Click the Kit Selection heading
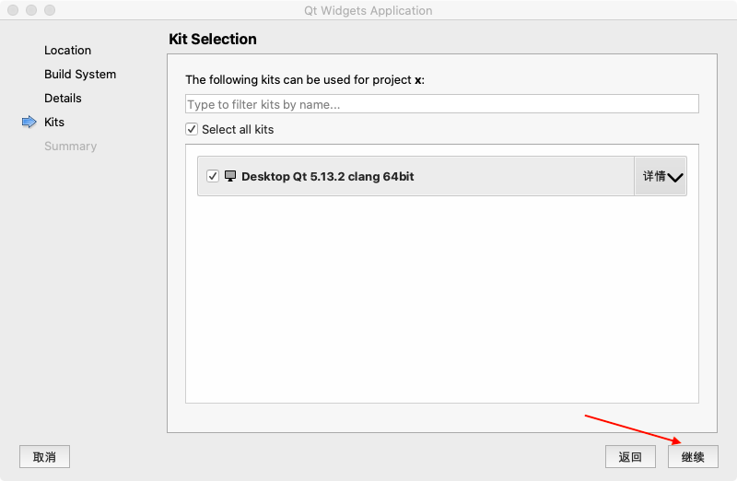This screenshot has height=481, width=737. click(x=213, y=39)
